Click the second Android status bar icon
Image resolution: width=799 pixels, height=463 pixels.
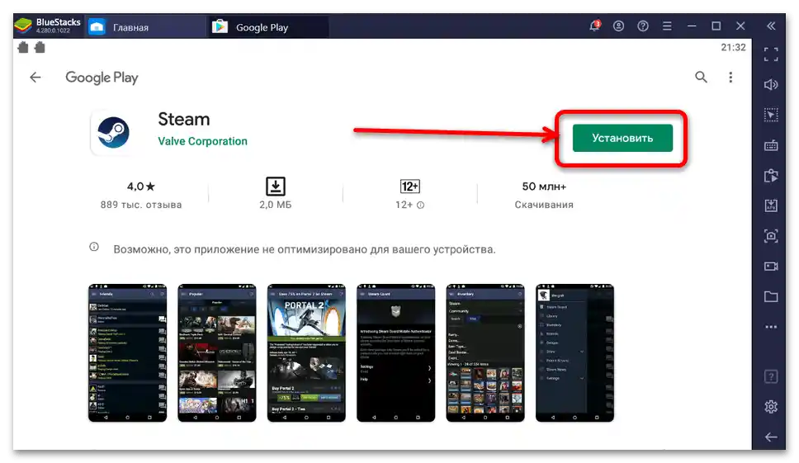pos(40,47)
